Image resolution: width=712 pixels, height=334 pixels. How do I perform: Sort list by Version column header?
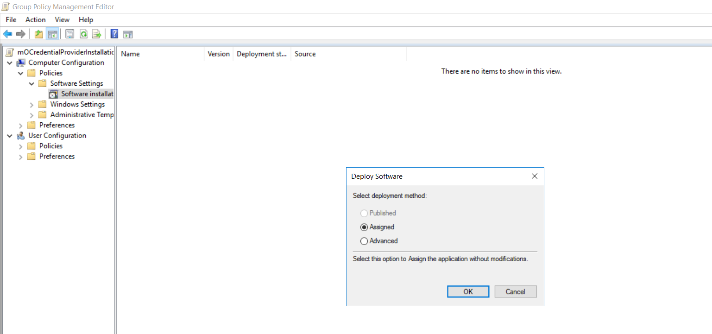(219, 54)
